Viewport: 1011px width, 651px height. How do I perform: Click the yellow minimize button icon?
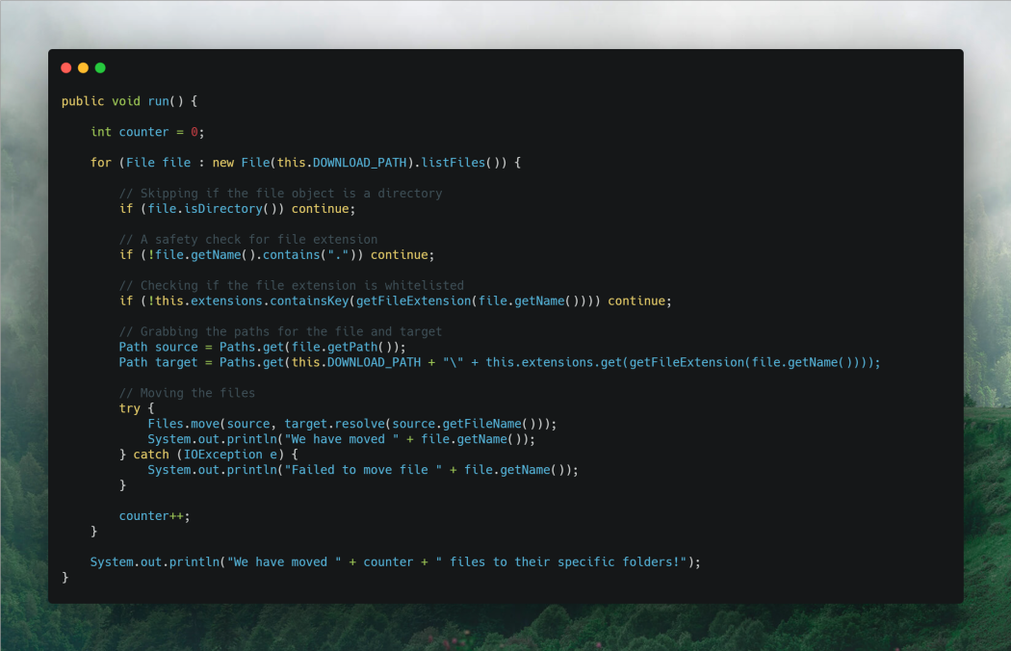coord(82,67)
